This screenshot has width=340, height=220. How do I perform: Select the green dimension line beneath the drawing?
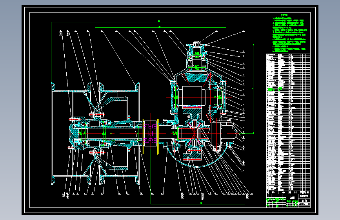198,204
